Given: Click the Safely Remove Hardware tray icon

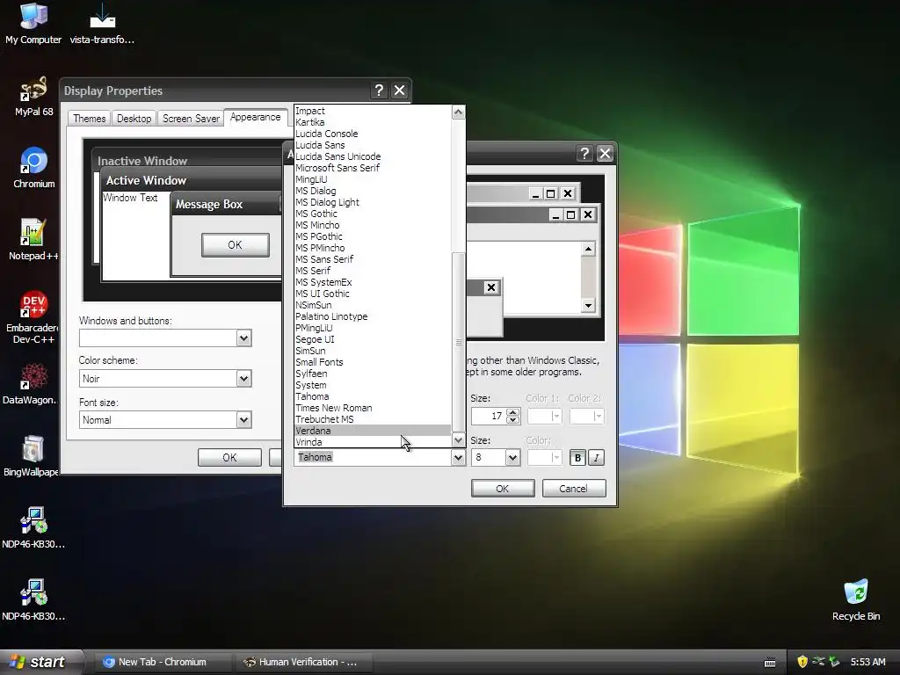Looking at the screenshot, I should click(x=835, y=662).
